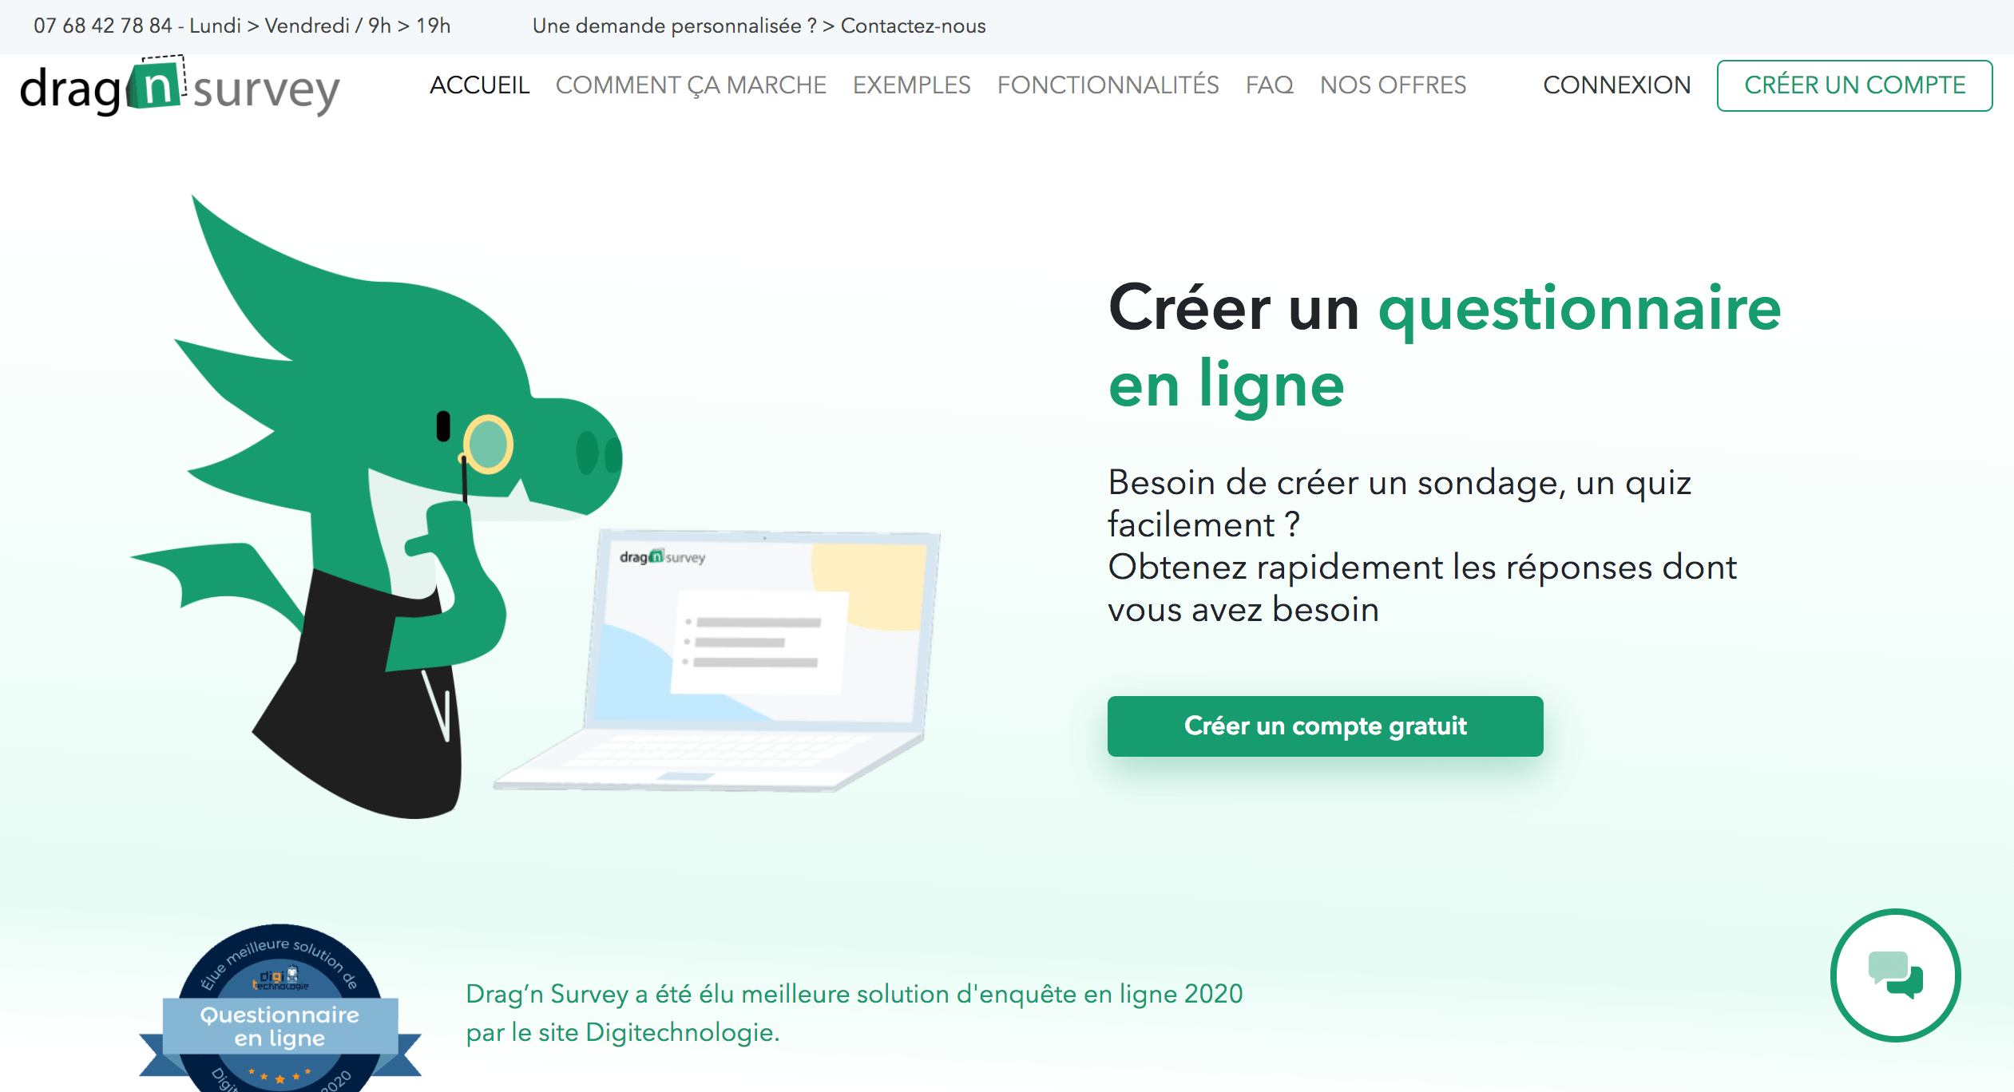
Task: Click the Drag'n Survey logo
Action: [180, 87]
